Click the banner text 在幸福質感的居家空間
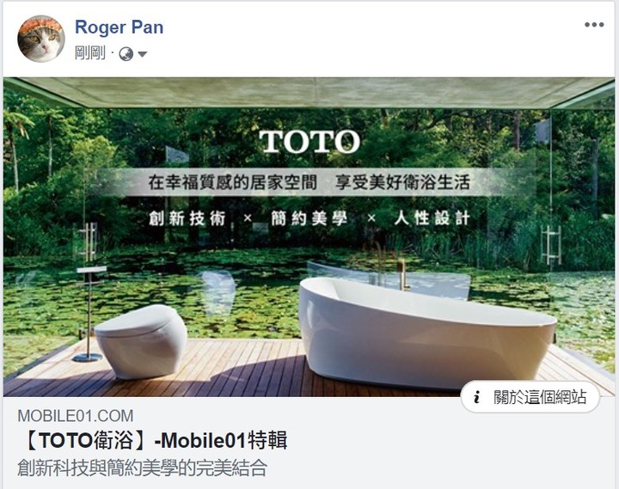Image resolution: width=619 pixels, height=489 pixels. pos(232,183)
